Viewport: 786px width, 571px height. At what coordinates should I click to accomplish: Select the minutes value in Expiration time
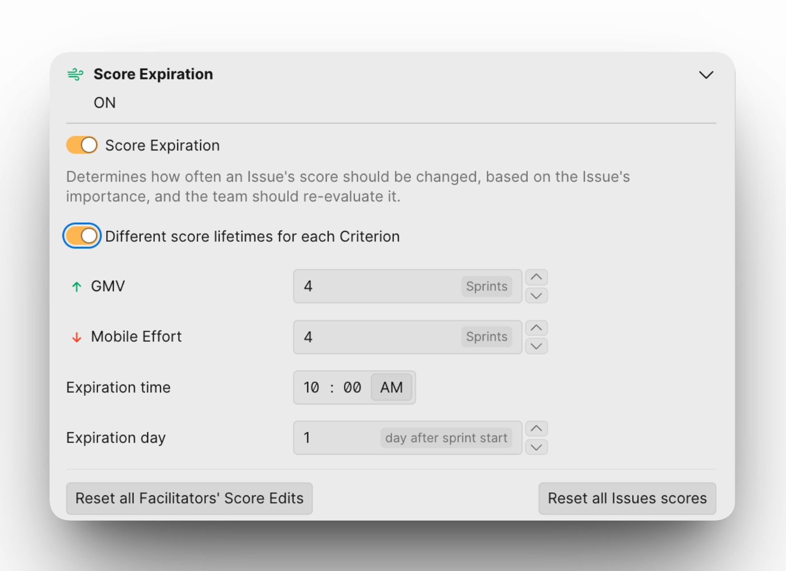352,387
